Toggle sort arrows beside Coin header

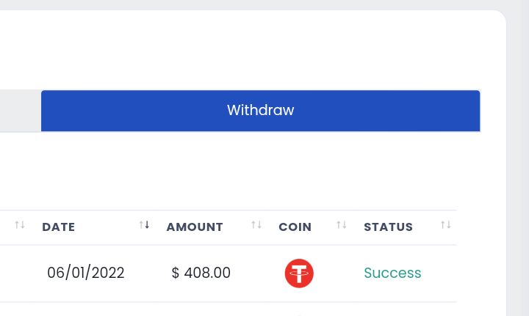(342, 224)
